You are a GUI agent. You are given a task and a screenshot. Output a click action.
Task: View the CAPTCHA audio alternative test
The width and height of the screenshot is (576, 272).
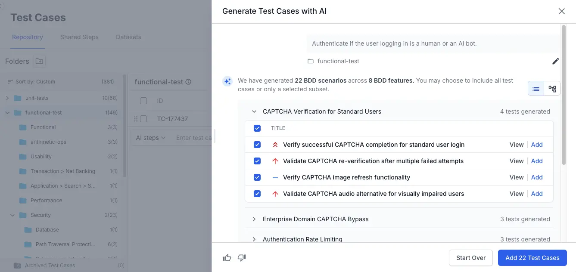tap(517, 194)
